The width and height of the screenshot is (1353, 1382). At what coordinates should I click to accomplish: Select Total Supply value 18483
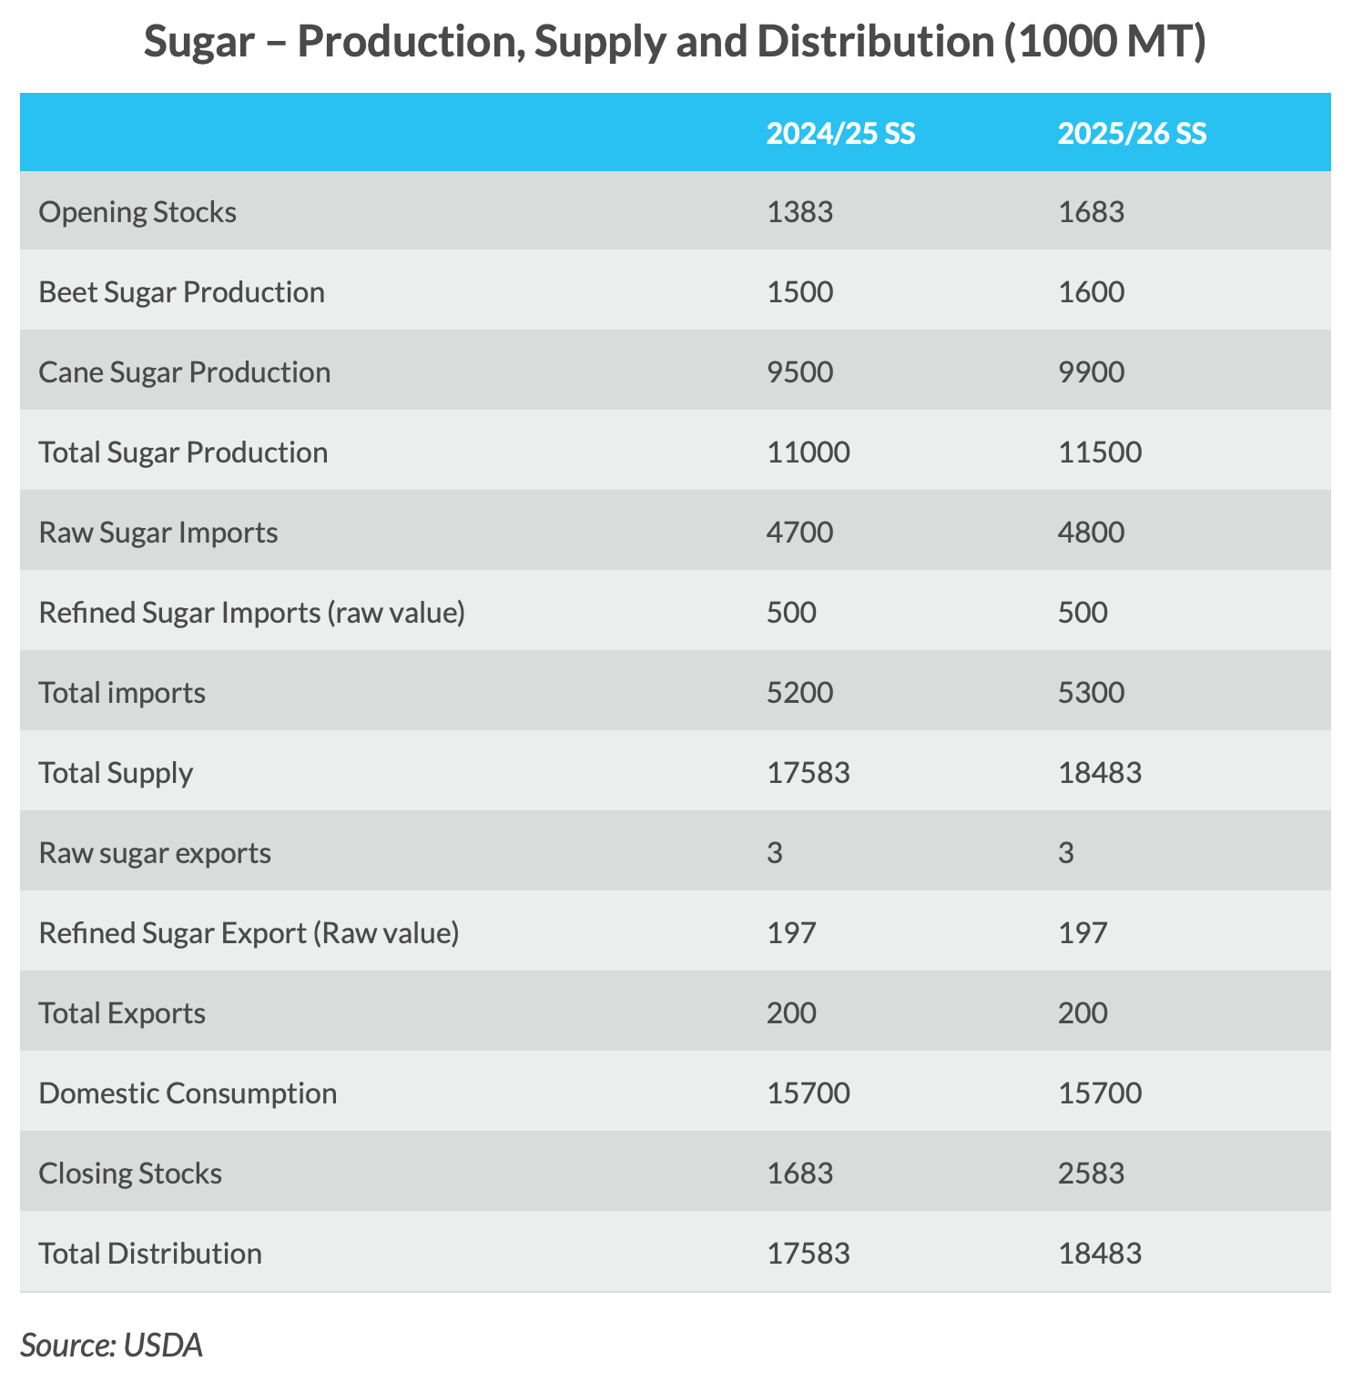(x=1099, y=773)
